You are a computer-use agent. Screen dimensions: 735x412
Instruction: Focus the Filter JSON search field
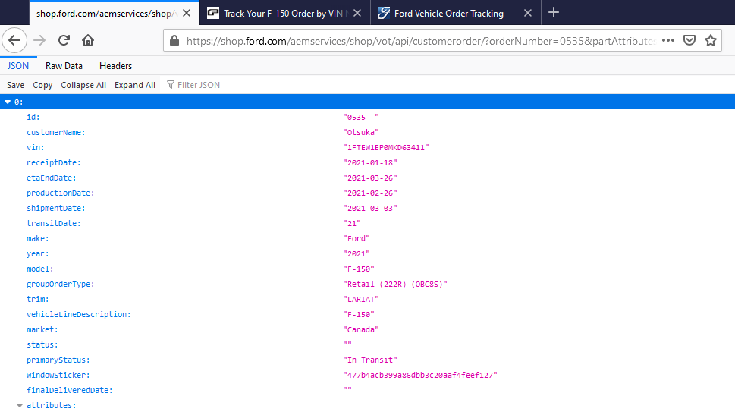199,85
